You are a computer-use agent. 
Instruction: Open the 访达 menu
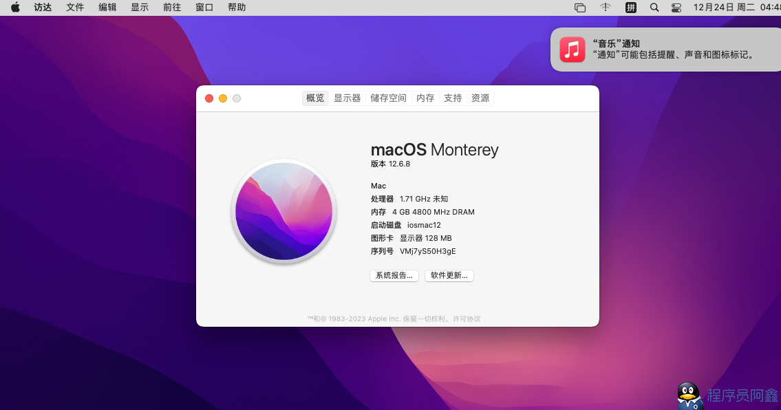(x=43, y=8)
